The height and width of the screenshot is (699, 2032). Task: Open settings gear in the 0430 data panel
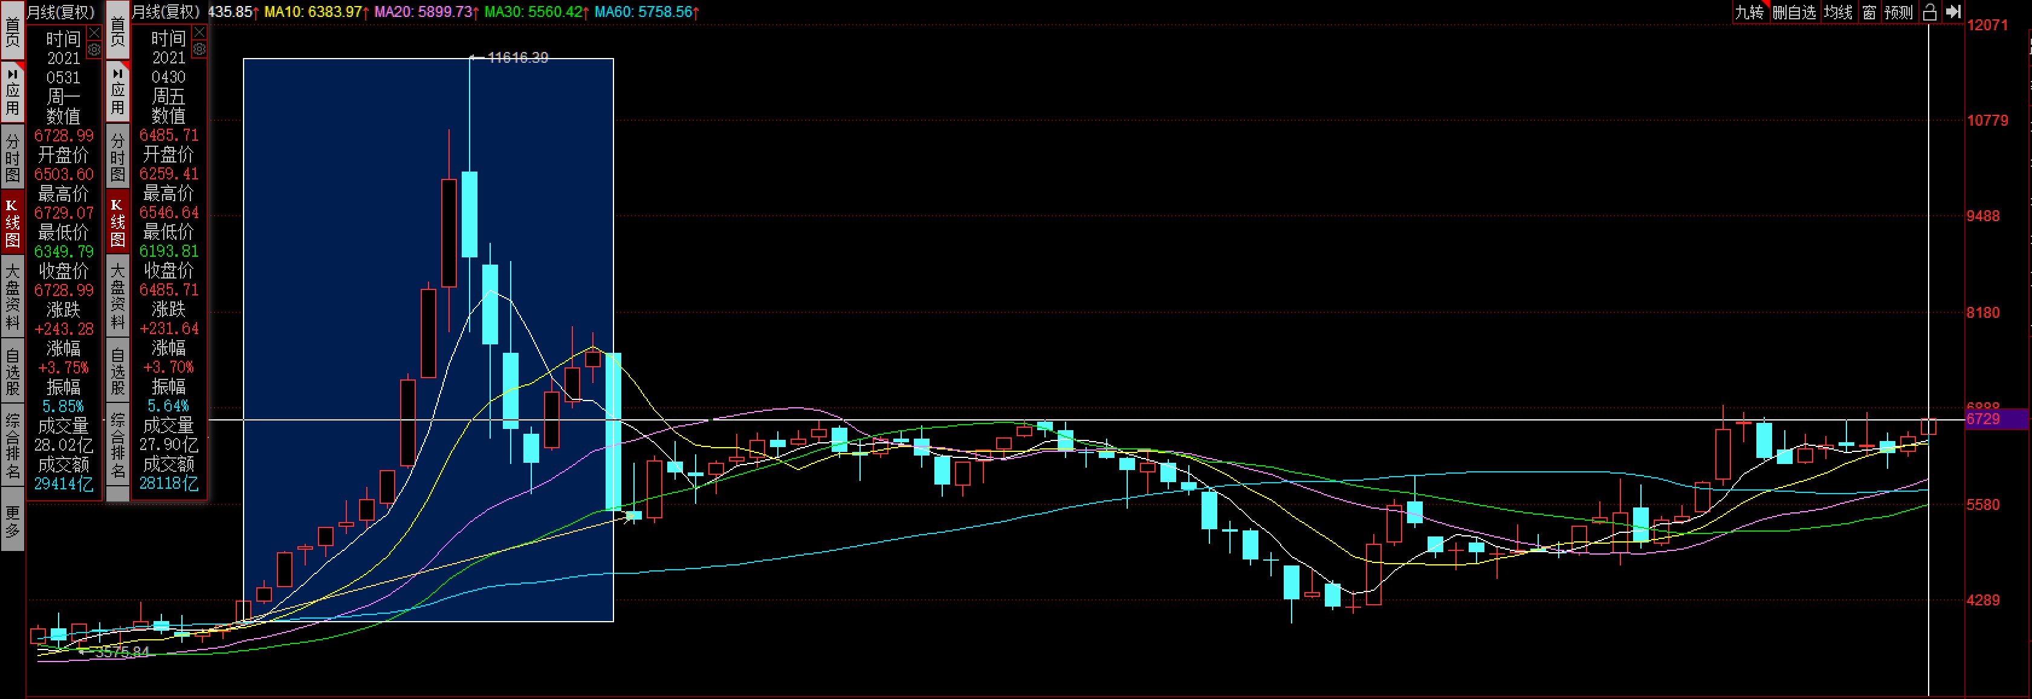click(x=199, y=50)
